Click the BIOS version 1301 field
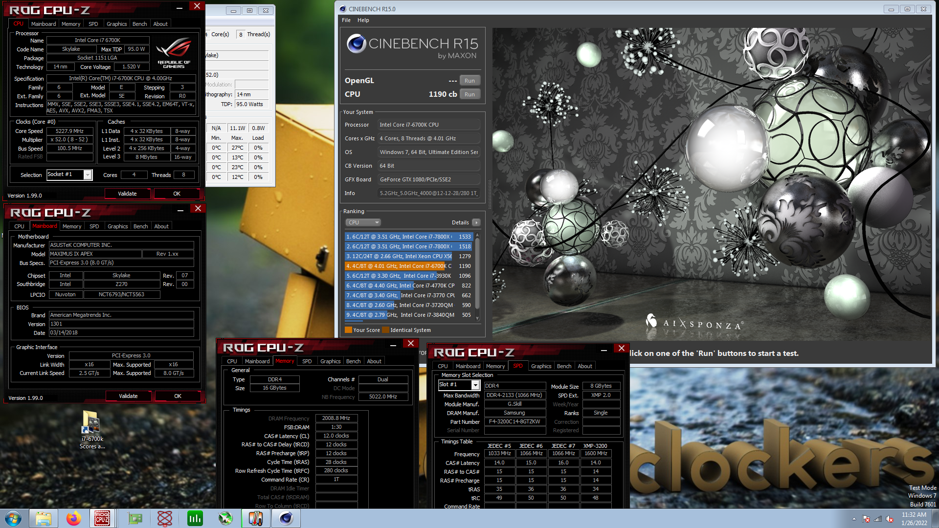 click(x=121, y=324)
